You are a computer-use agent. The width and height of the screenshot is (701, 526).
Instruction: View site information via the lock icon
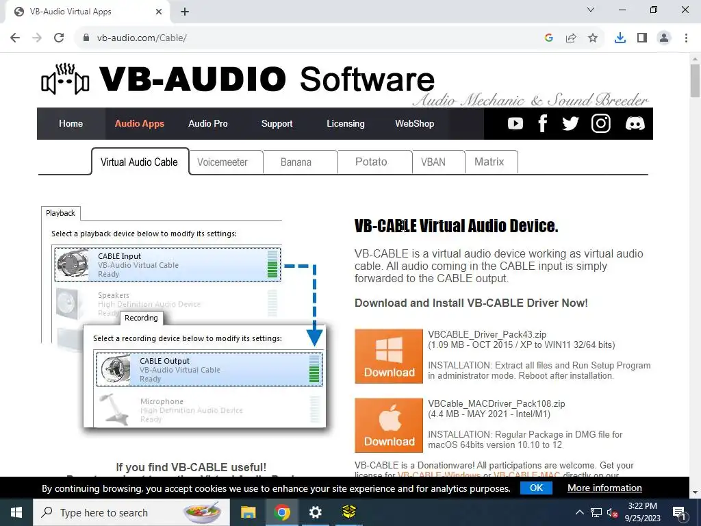click(x=86, y=38)
